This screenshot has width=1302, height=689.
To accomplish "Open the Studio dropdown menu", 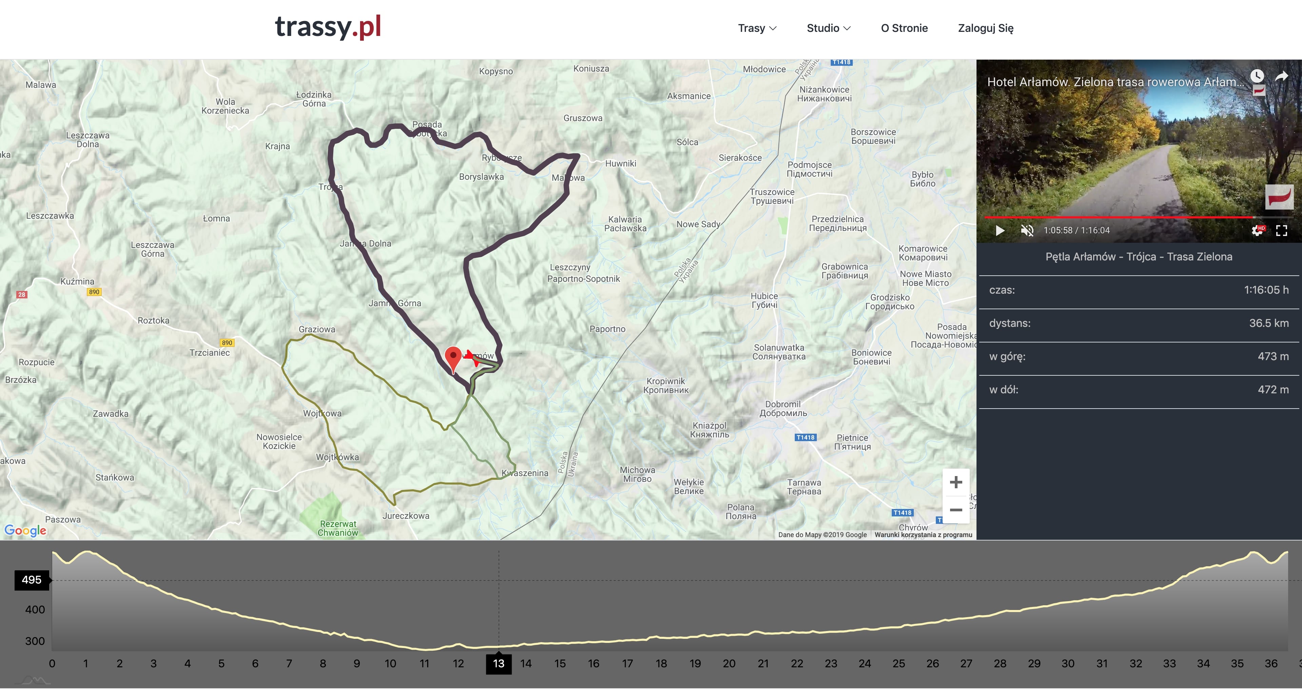I will coord(828,28).
